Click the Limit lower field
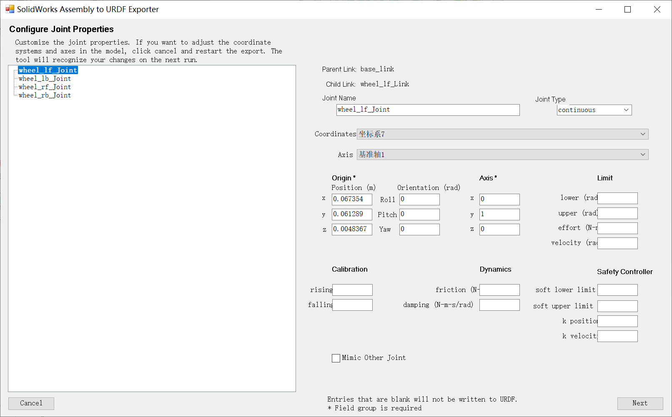This screenshot has width=672, height=417. point(617,198)
